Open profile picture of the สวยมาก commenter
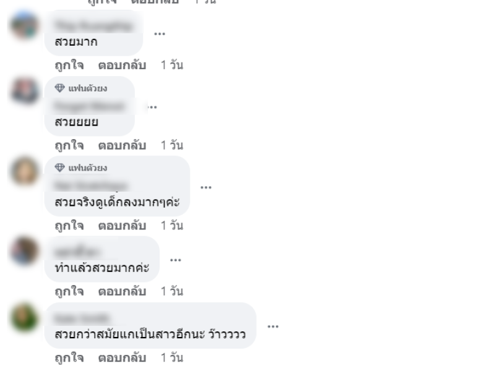This screenshot has width=495, height=366. click(x=25, y=25)
